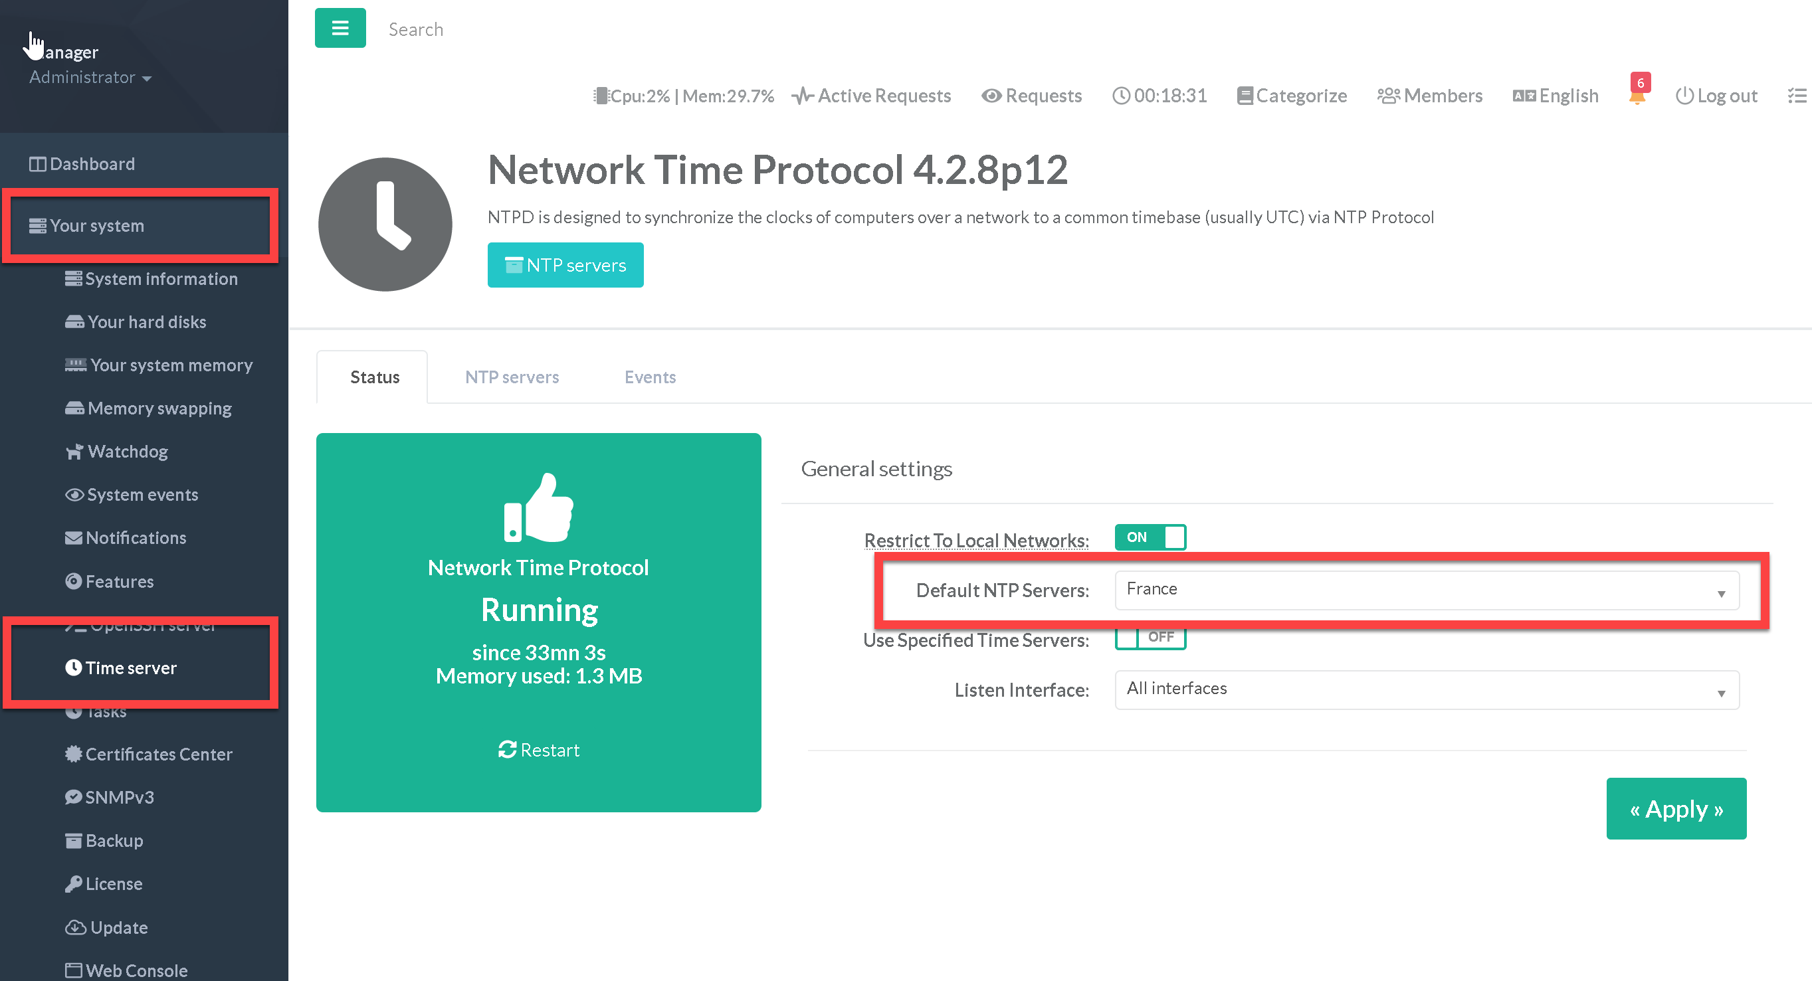Screen dimensions: 1812x981
Task: Click the SNMPv3 sidebar icon
Action: (x=73, y=797)
